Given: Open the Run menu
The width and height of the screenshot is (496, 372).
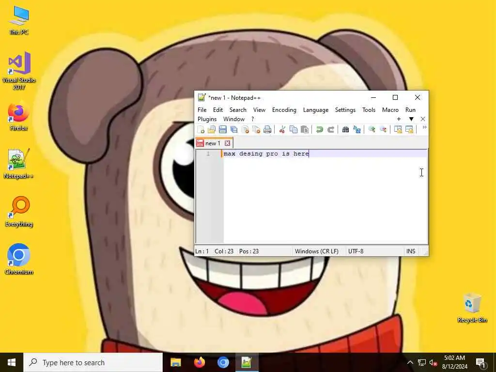Looking at the screenshot, I should [410, 110].
